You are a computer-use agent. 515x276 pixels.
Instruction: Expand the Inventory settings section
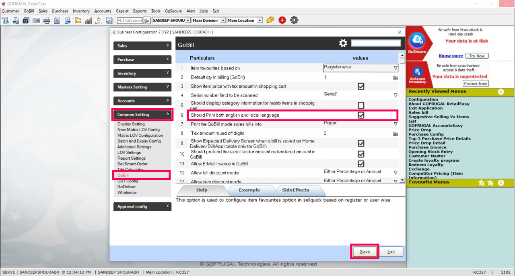point(142,73)
